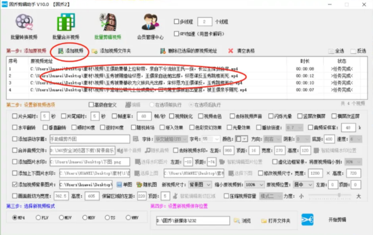Open the 播放倍速 dropdown showing 0.7
The width and height of the screenshot is (373, 235).
tap(294, 128)
